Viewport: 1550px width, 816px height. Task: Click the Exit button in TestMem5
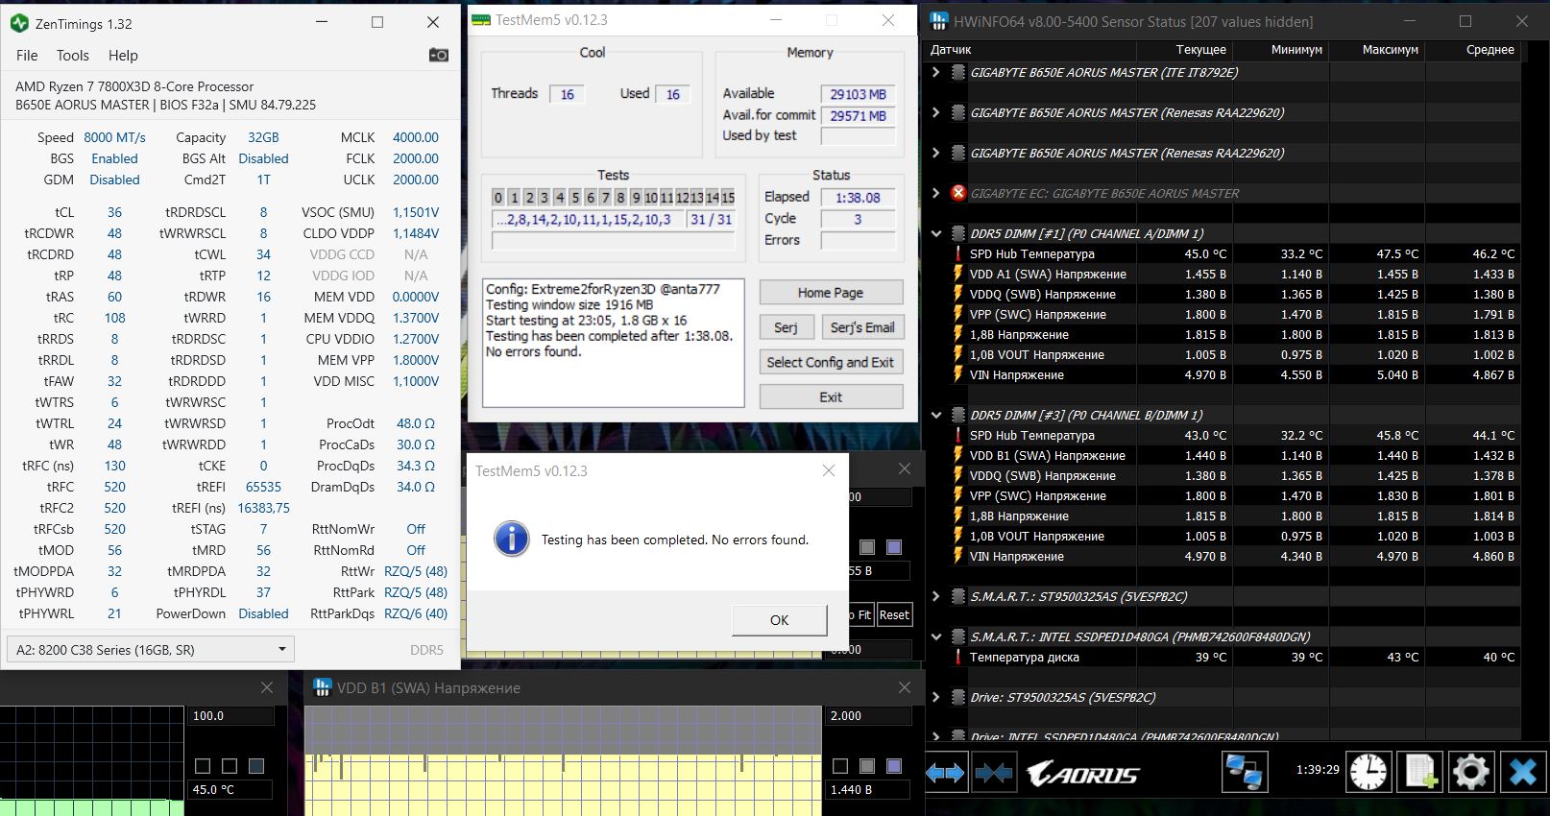(831, 396)
